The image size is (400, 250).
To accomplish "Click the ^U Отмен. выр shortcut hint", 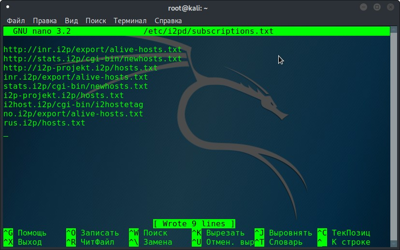I will click(223, 242).
